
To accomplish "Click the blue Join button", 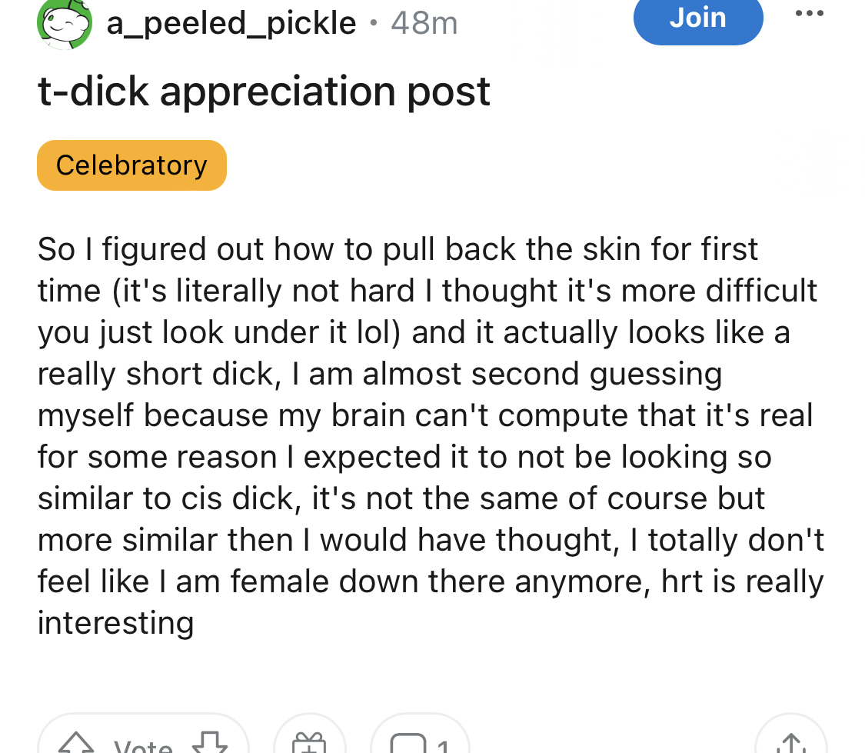I will tap(697, 18).
